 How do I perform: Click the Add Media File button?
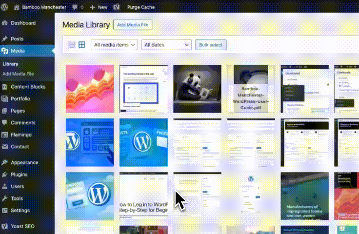click(133, 25)
